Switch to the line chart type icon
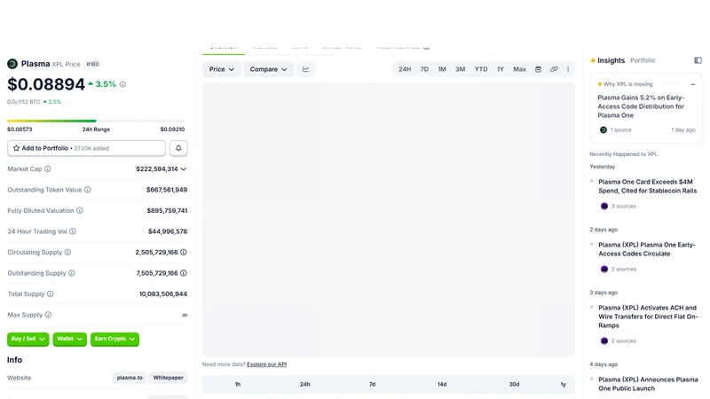The width and height of the screenshot is (710, 399). click(x=306, y=69)
